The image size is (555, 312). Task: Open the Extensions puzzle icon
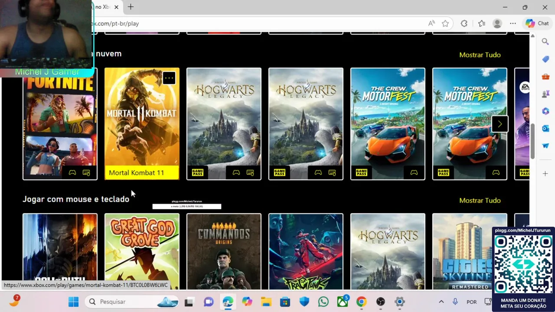click(x=464, y=23)
